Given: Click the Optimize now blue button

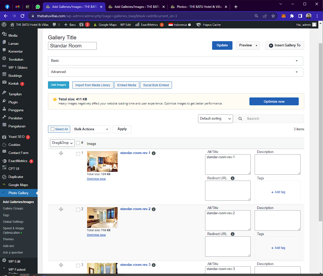Looking at the screenshot, I should click(274, 101).
